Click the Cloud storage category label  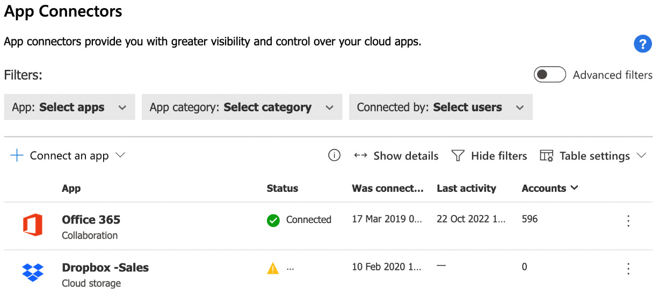(x=91, y=283)
